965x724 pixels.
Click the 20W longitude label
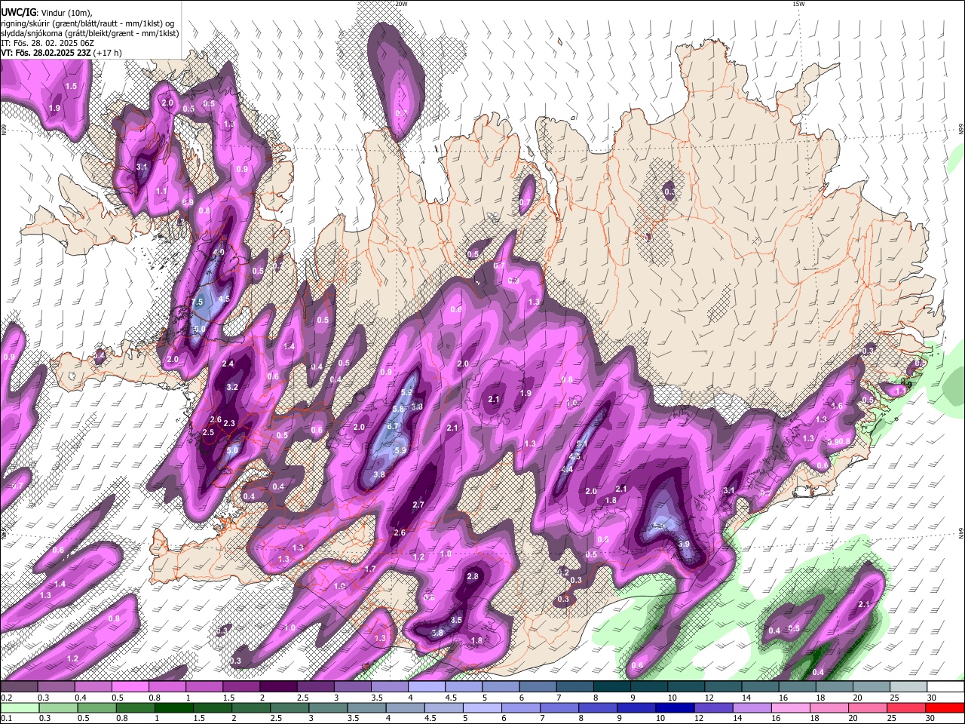401,4
